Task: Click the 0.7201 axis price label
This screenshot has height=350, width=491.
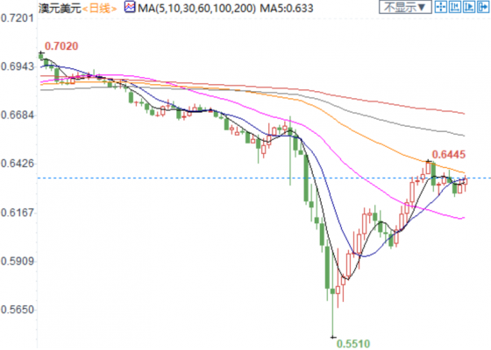Action: (x=18, y=18)
